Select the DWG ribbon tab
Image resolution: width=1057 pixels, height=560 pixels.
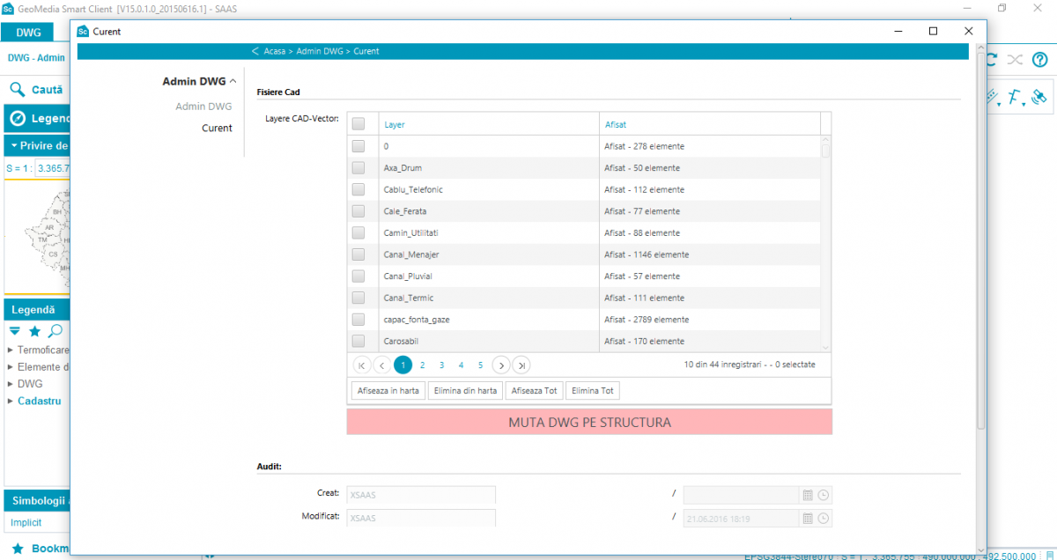click(x=28, y=33)
